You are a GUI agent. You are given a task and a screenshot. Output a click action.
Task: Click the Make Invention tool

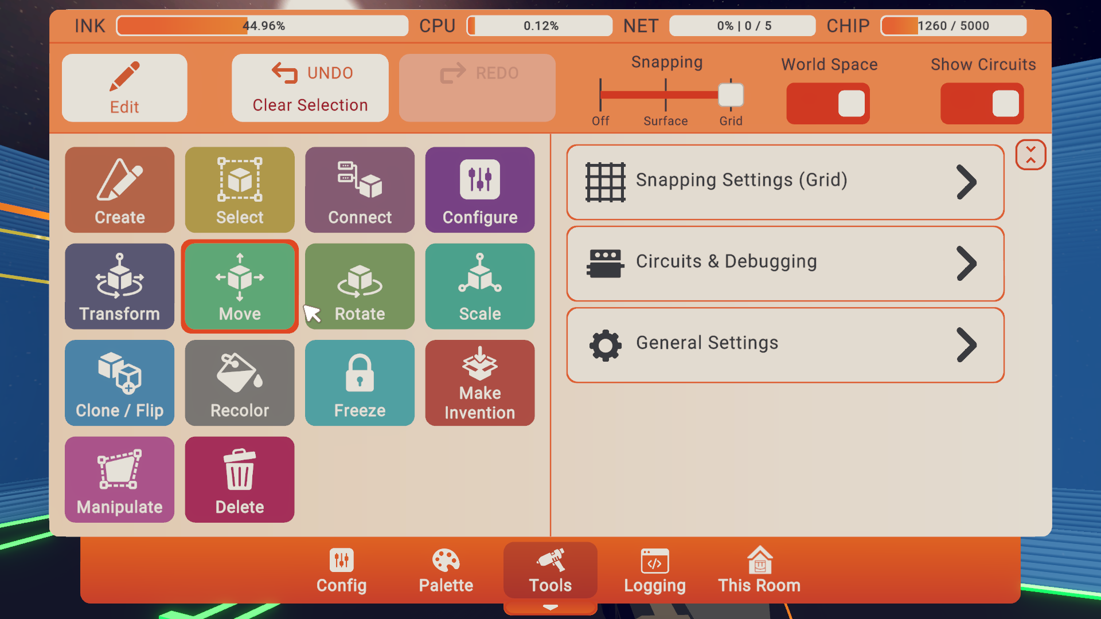(479, 383)
